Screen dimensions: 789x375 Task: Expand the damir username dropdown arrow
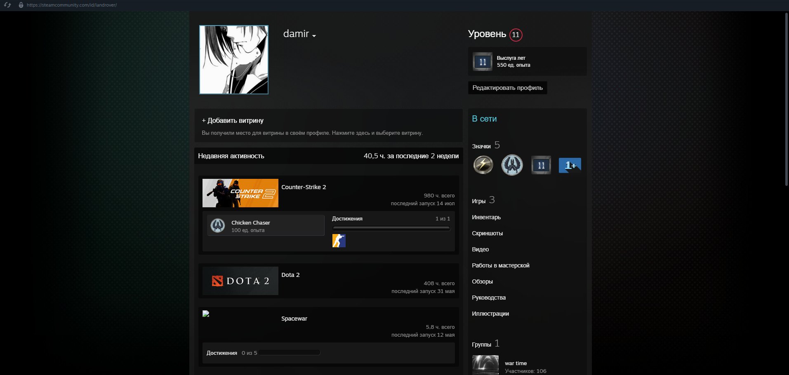(314, 36)
